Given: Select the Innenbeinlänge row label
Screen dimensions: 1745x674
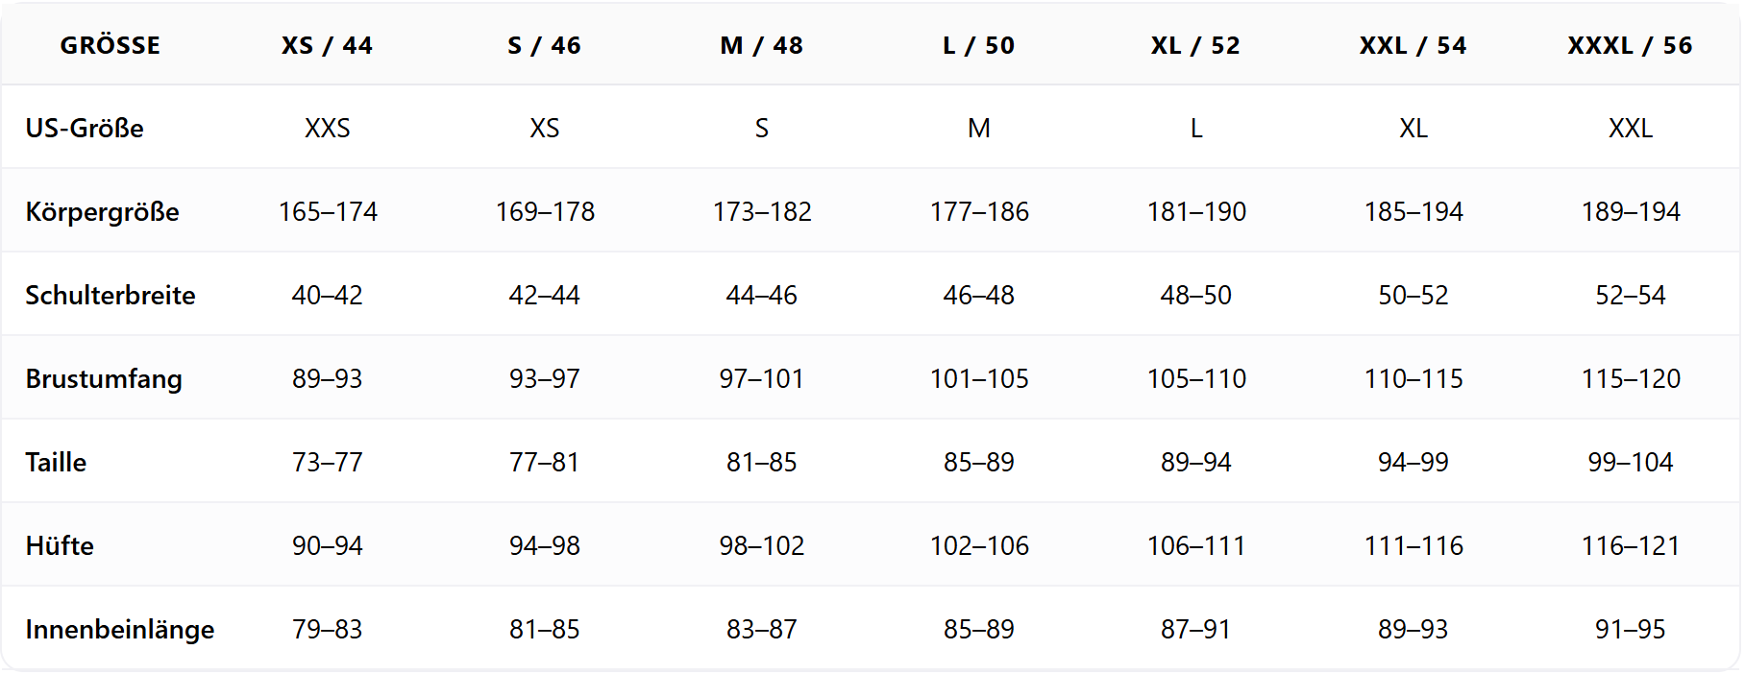Looking at the screenshot, I should (x=120, y=629).
